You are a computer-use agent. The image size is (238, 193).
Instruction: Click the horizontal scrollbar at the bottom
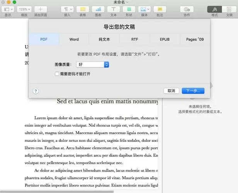(57, 191)
